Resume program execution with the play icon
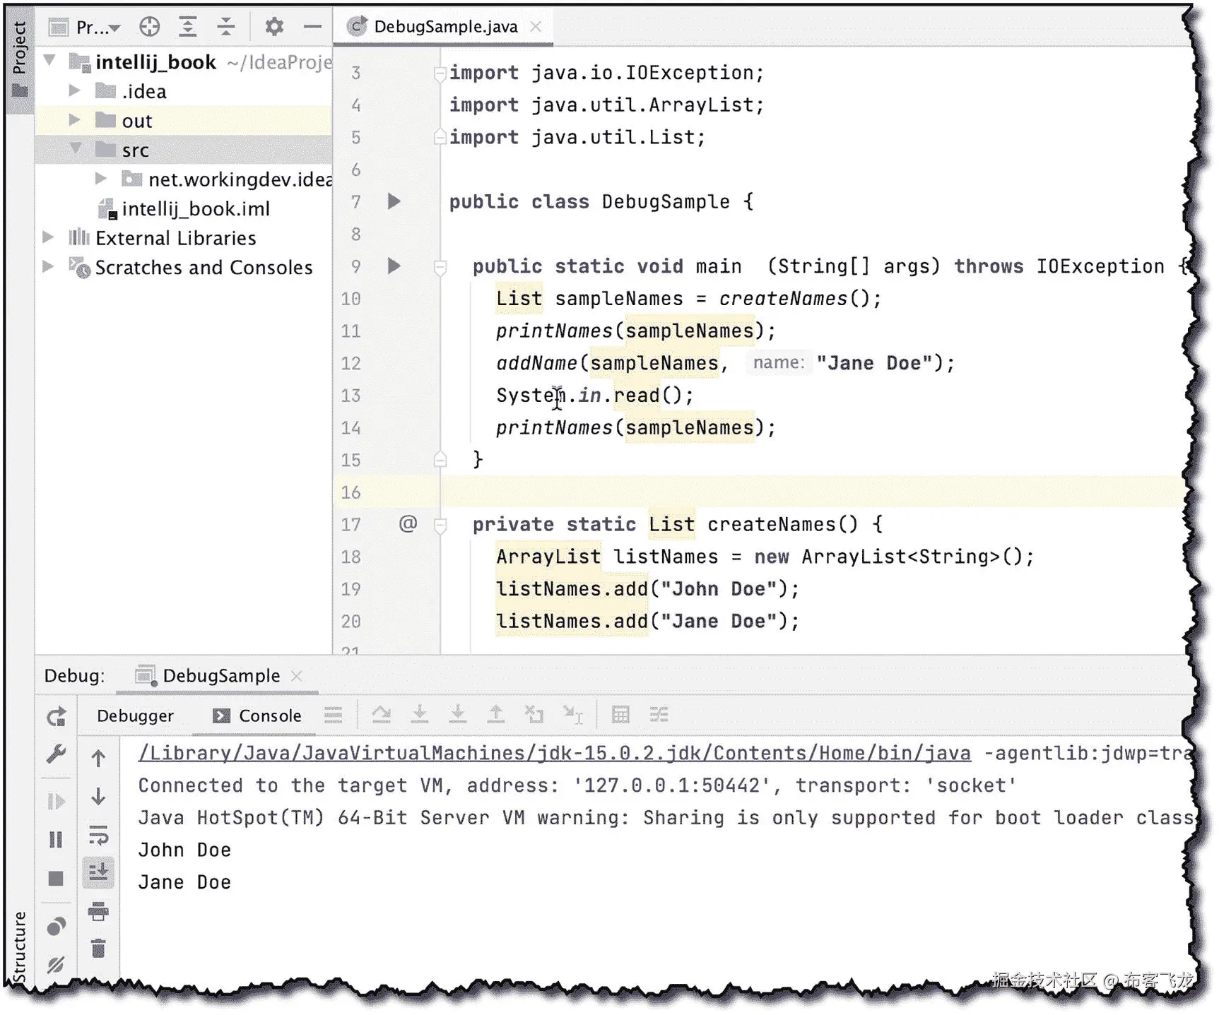1219x1015 pixels. tap(57, 800)
